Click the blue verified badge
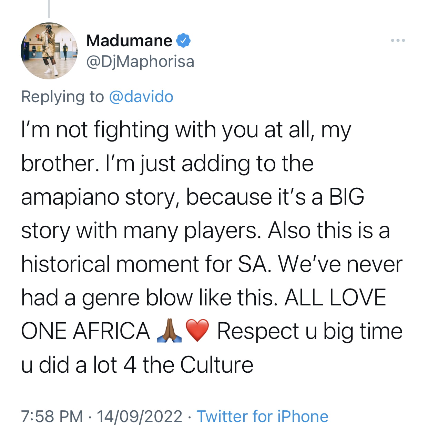 [183, 41]
